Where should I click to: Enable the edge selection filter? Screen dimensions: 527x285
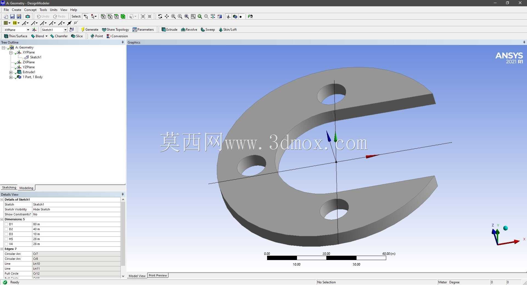click(110, 16)
